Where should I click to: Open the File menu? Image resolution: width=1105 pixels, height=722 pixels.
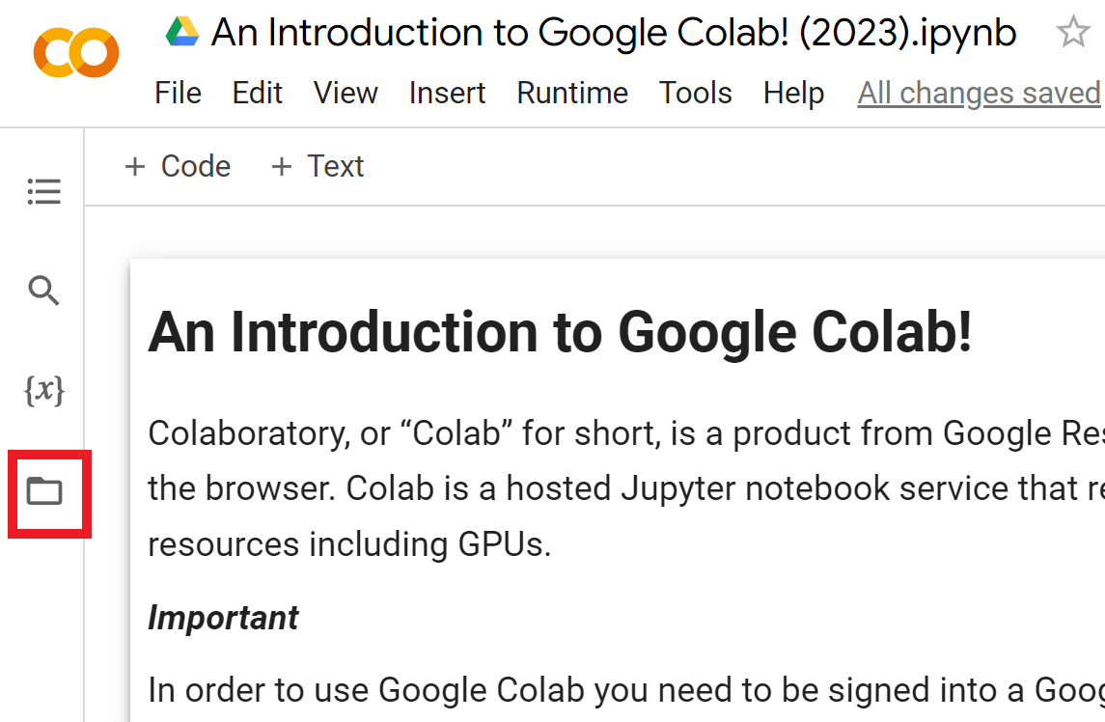178,94
